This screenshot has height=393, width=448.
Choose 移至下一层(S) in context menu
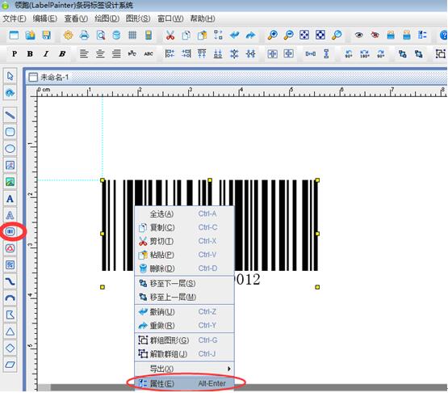(184, 283)
